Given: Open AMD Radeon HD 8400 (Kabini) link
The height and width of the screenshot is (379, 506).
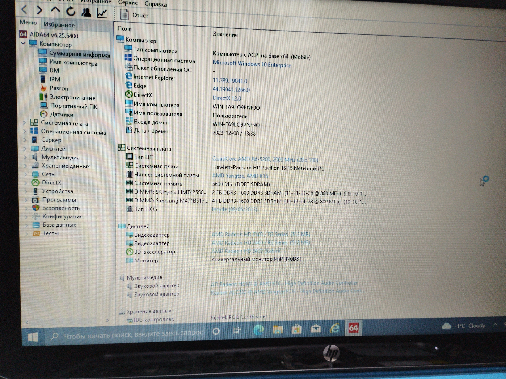Looking at the screenshot, I should [246, 251].
